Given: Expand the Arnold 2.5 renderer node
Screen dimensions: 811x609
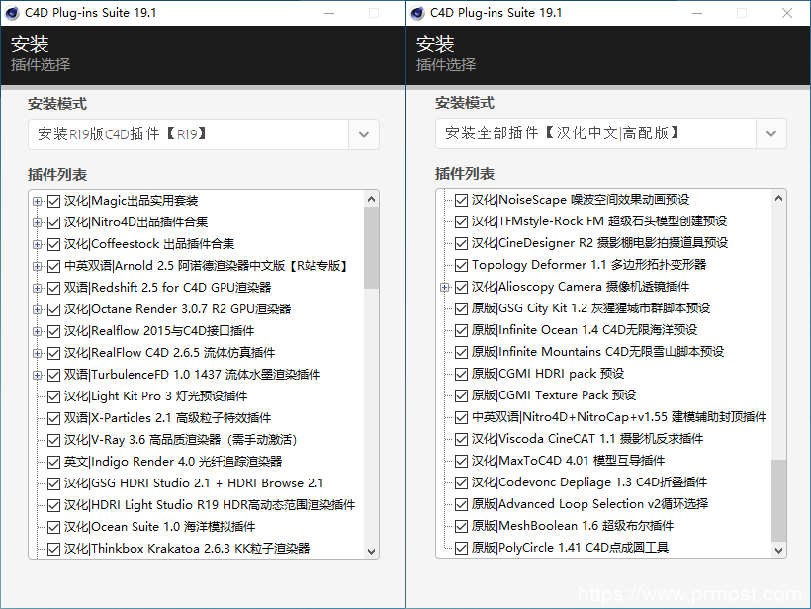Looking at the screenshot, I should click(x=38, y=266).
